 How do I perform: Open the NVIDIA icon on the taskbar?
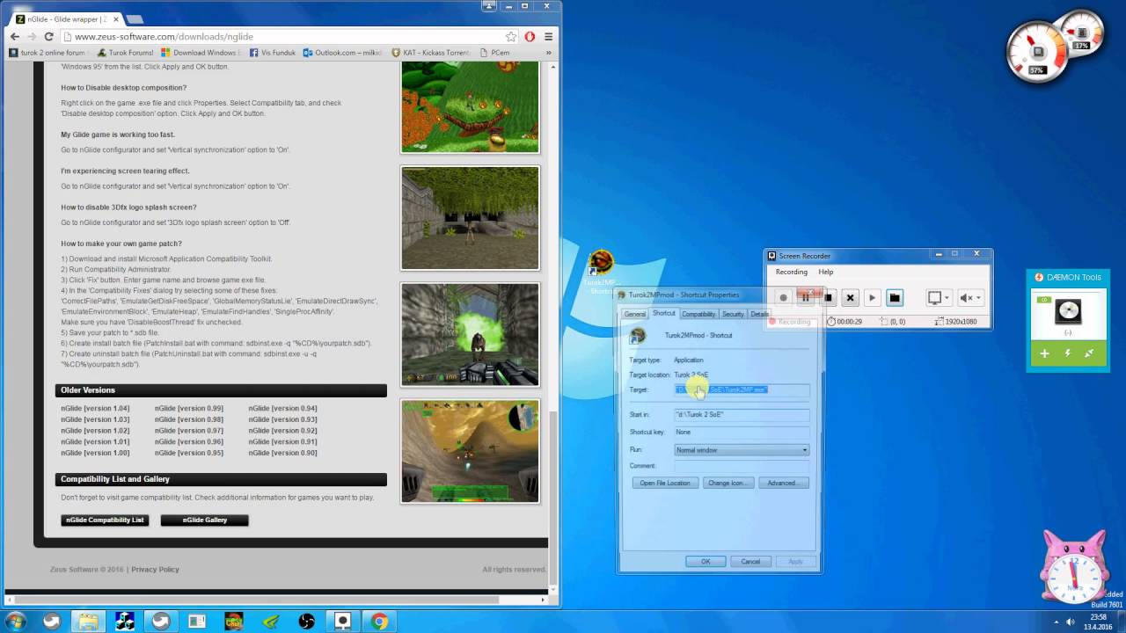click(270, 622)
